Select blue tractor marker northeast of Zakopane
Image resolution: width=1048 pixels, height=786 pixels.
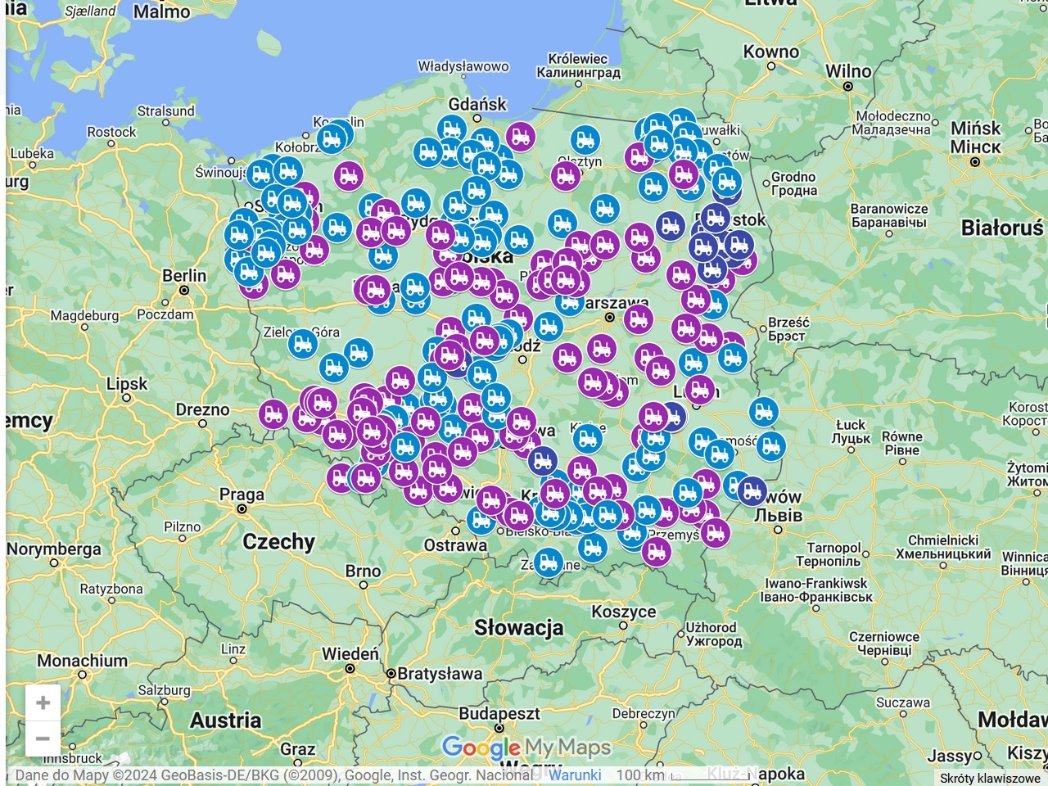593,546
